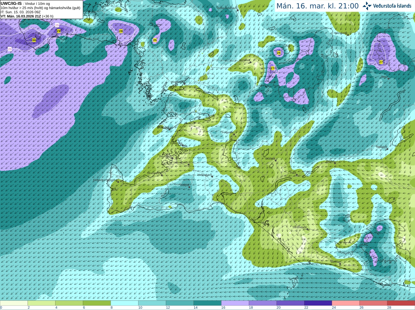The height and width of the screenshot is (310, 415).
Task: Select the Hveravellir station
Action: tap(347, 35)
